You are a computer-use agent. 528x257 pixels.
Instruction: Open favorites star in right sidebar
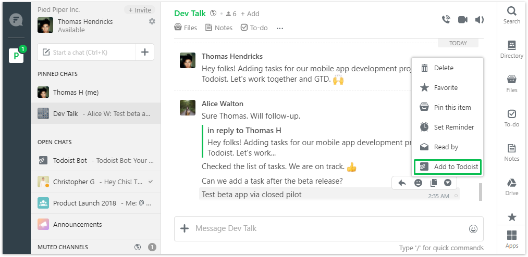(x=512, y=217)
